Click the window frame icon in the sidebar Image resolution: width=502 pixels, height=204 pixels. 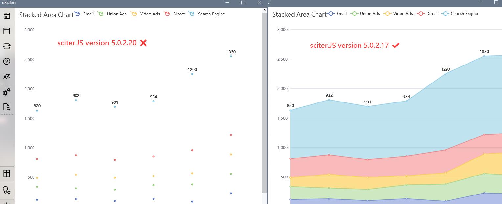click(x=7, y=31)
